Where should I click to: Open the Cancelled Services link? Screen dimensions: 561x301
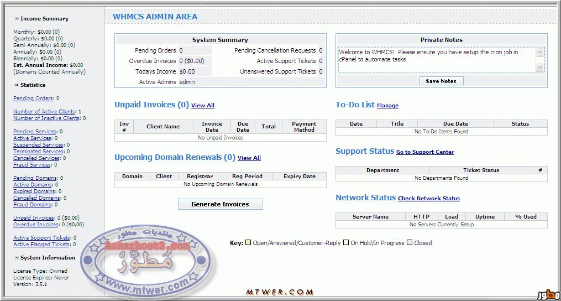36,158
